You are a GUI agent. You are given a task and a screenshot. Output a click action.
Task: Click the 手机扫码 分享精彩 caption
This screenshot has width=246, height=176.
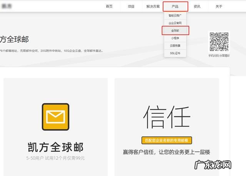219,55
